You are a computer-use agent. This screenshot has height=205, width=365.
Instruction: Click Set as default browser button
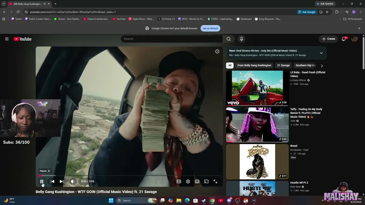210,28
